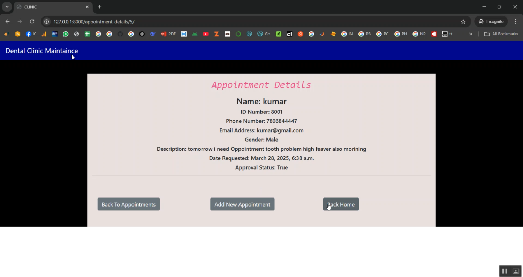Open the GitHub bookmark icon

coord(120,34)
